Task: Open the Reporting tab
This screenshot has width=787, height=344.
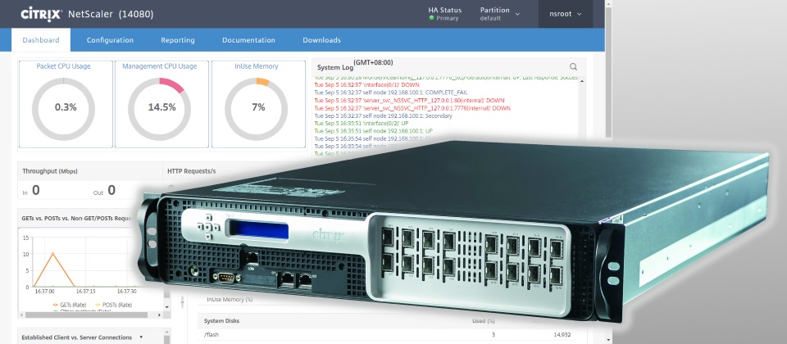Action: coord(178,39)
